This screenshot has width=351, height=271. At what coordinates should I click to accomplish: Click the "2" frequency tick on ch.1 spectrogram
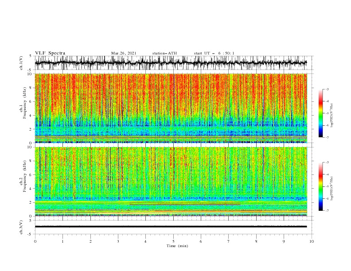point(31,129)
